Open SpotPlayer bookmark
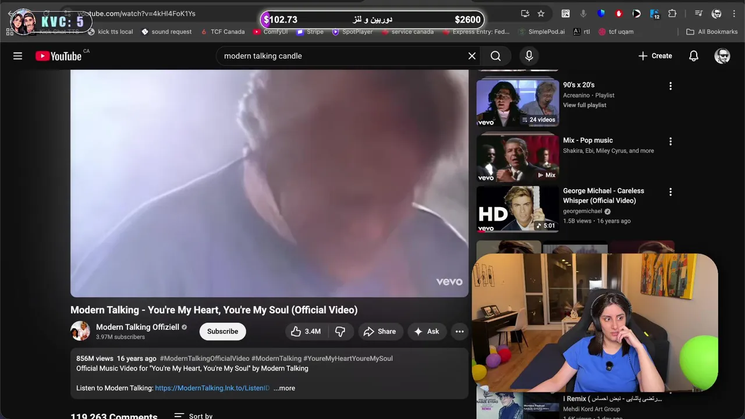Viewport: 745px width, 419px height. [x=352, y=31]
